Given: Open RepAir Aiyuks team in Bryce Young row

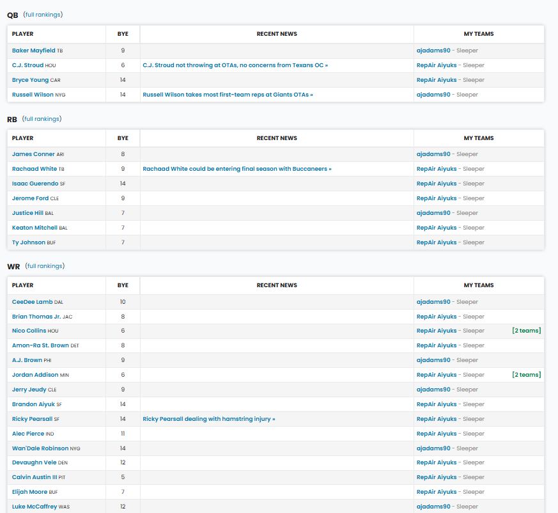Looking at the screenshot, I should click(x=437, y=80).
